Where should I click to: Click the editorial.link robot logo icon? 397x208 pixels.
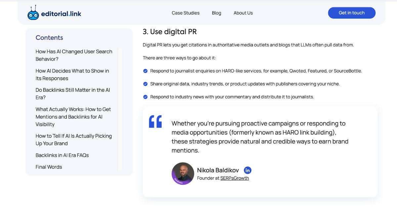pos(33,13)
